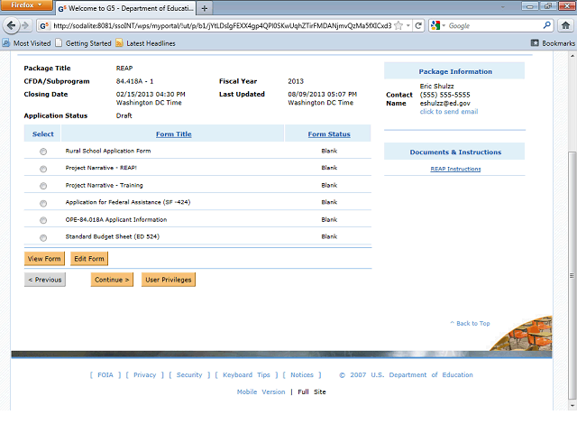
Task: Select Standard Budget Sheet ED 524 radio
Action: tap(43, 237)
